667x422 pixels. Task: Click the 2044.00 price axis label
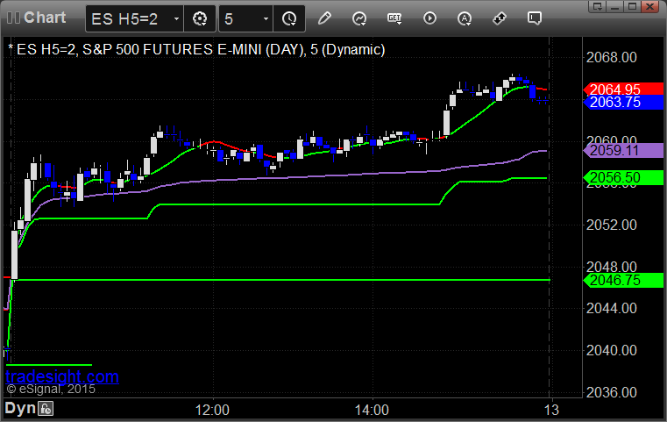[x=611, y=308]
